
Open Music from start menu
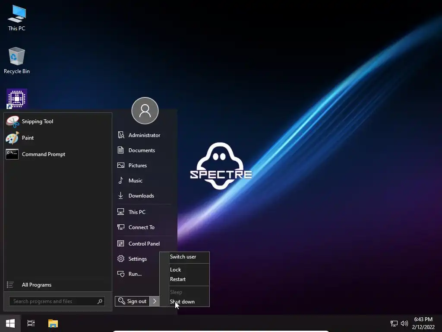144,180
